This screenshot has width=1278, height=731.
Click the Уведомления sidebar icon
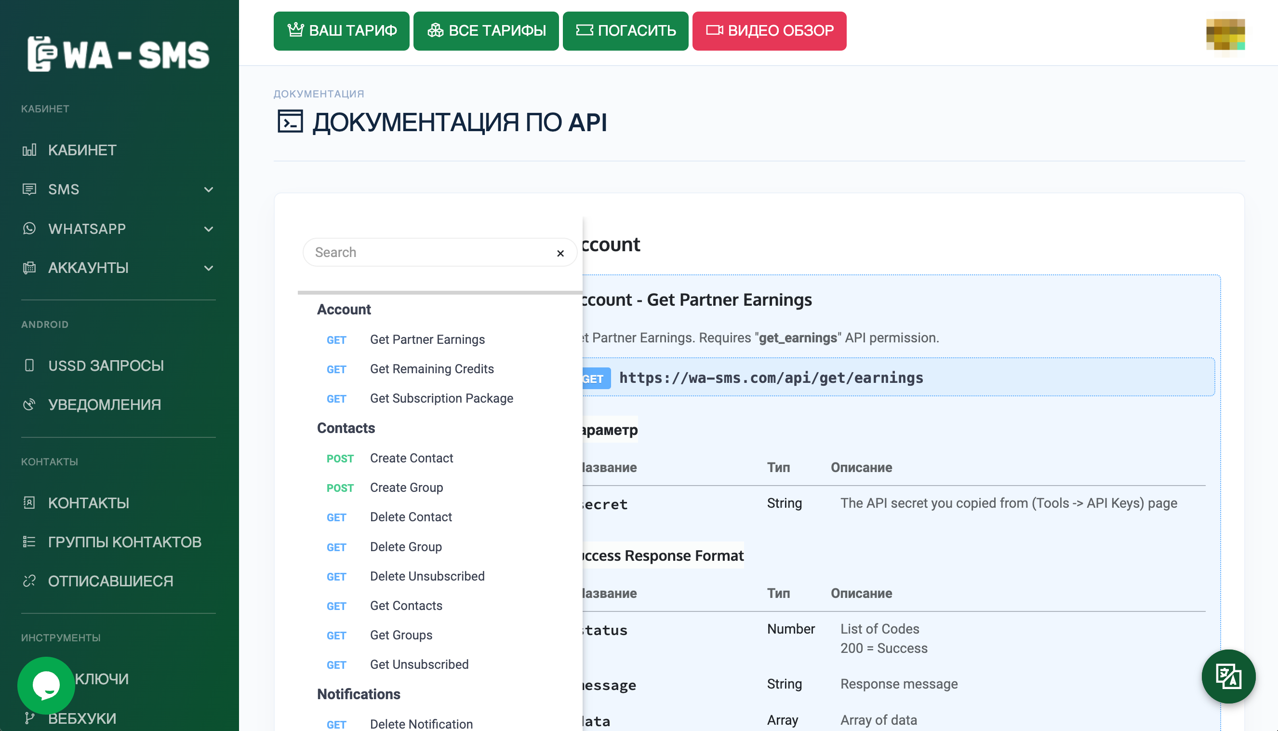point(29,405)
